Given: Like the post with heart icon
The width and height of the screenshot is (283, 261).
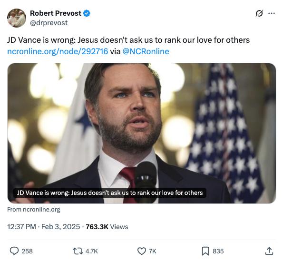Looking at the screenshot, I should pos(142,251).
